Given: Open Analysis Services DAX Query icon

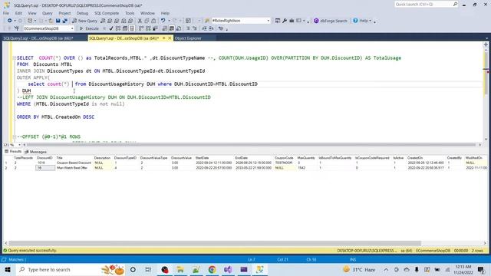Looking at the screenshot, I should pyautogui.click(x=130, y=21).
